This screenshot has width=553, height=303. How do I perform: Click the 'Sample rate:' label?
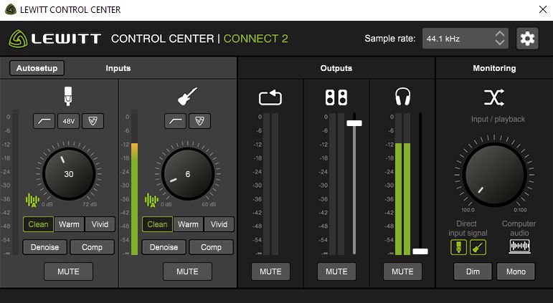(390, 39)
